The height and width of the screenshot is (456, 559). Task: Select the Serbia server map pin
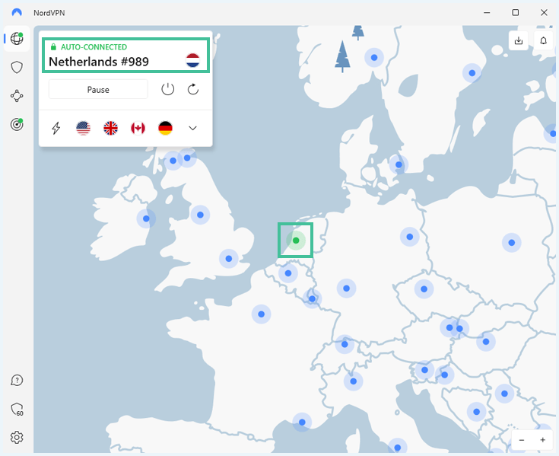tap(504, 394)
